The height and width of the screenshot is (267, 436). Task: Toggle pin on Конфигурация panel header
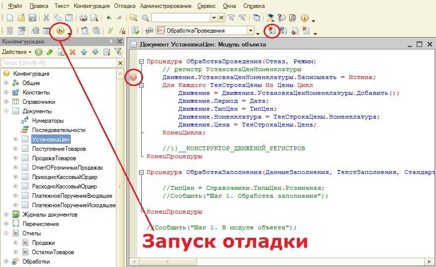point(110,42)
